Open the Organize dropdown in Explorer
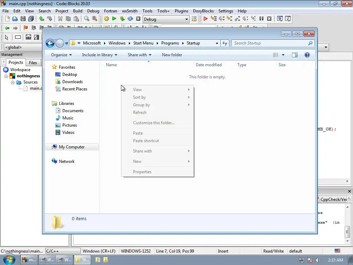The width and height of the screenshot is (353, 265). [61, 55]
